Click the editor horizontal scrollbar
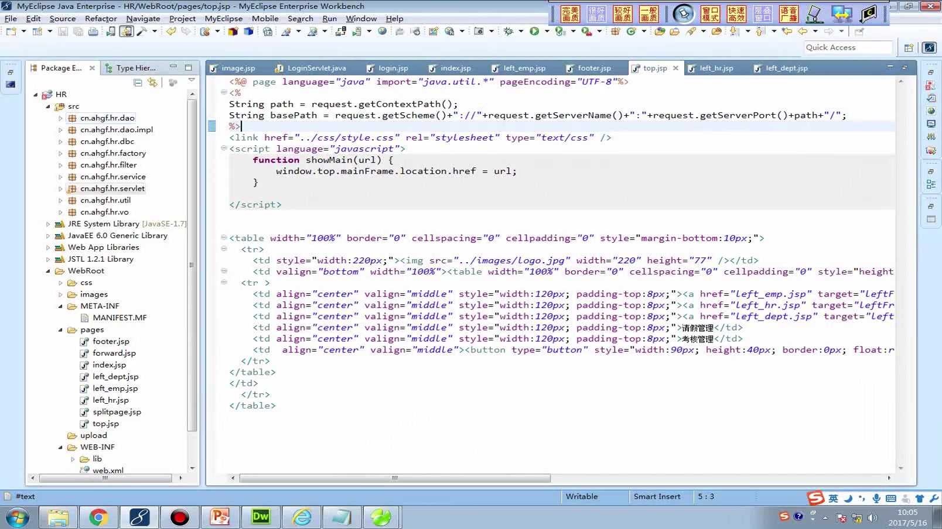 [395, 478]
